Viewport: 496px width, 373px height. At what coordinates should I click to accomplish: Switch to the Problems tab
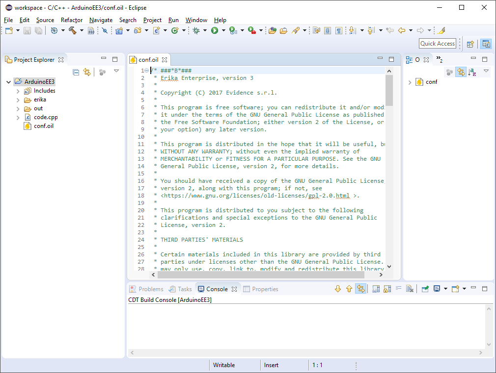click(x=146, y=289)
